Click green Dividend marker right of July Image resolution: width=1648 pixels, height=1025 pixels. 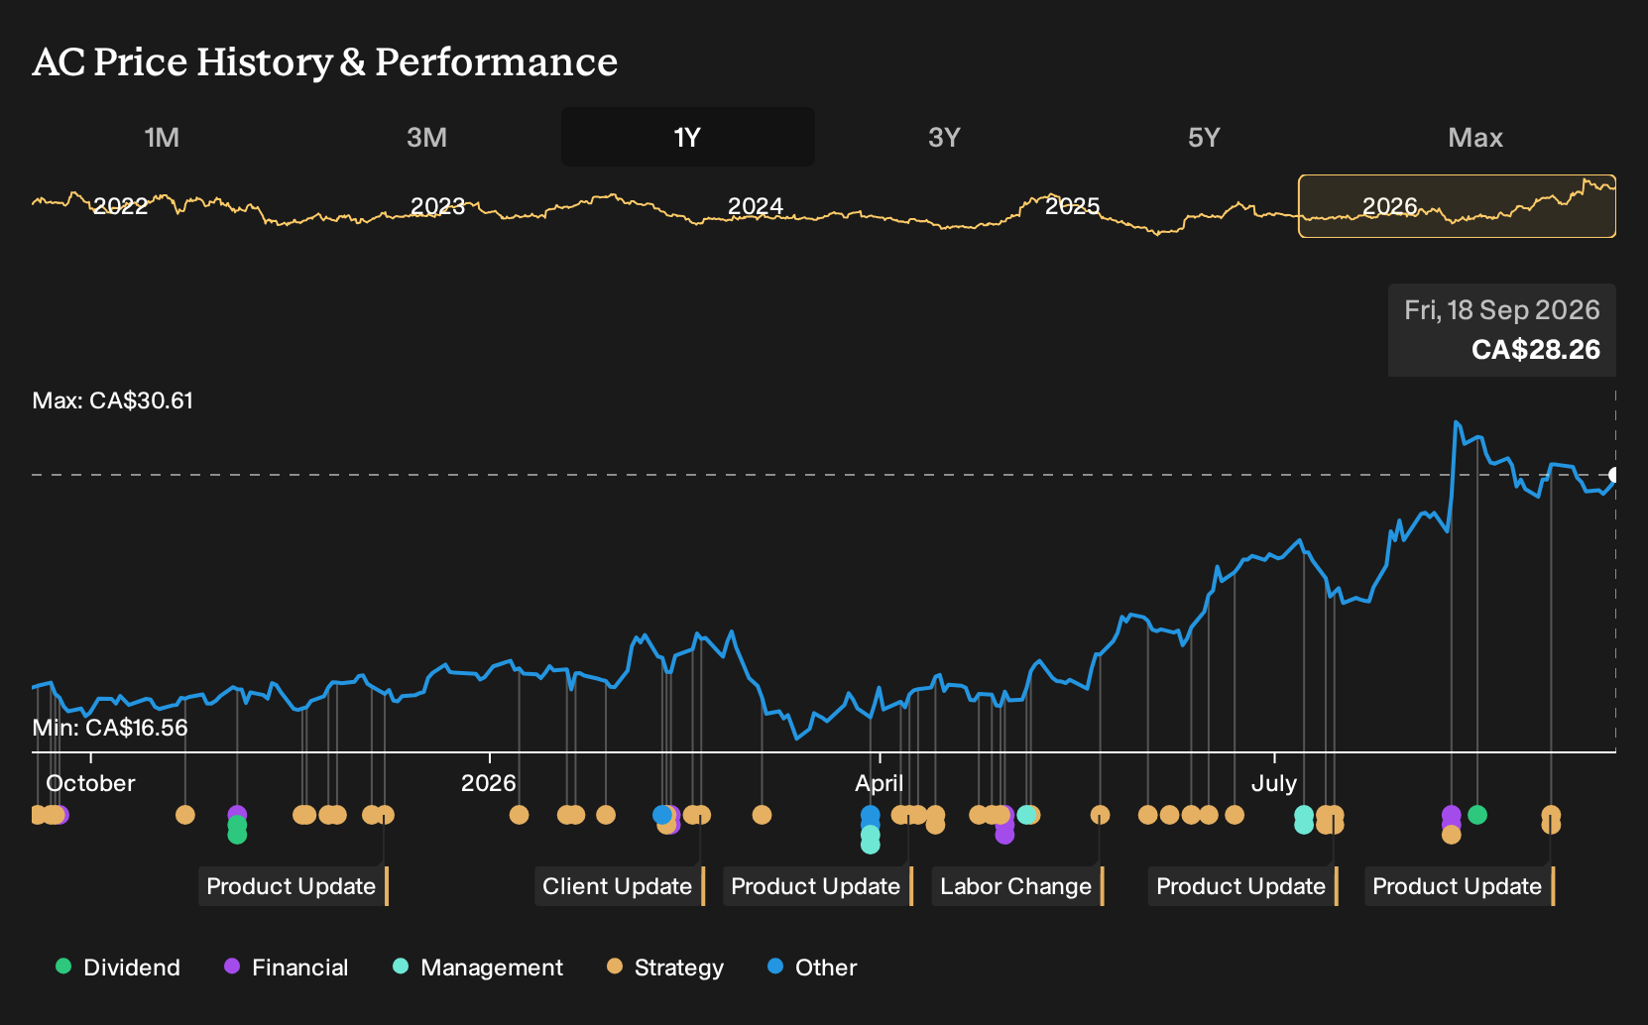1477,815
